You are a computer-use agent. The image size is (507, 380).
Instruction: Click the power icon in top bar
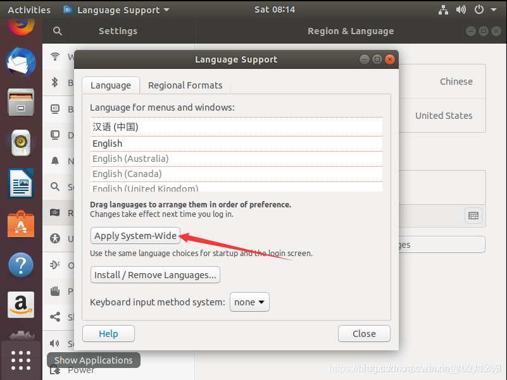coord(479,9)
